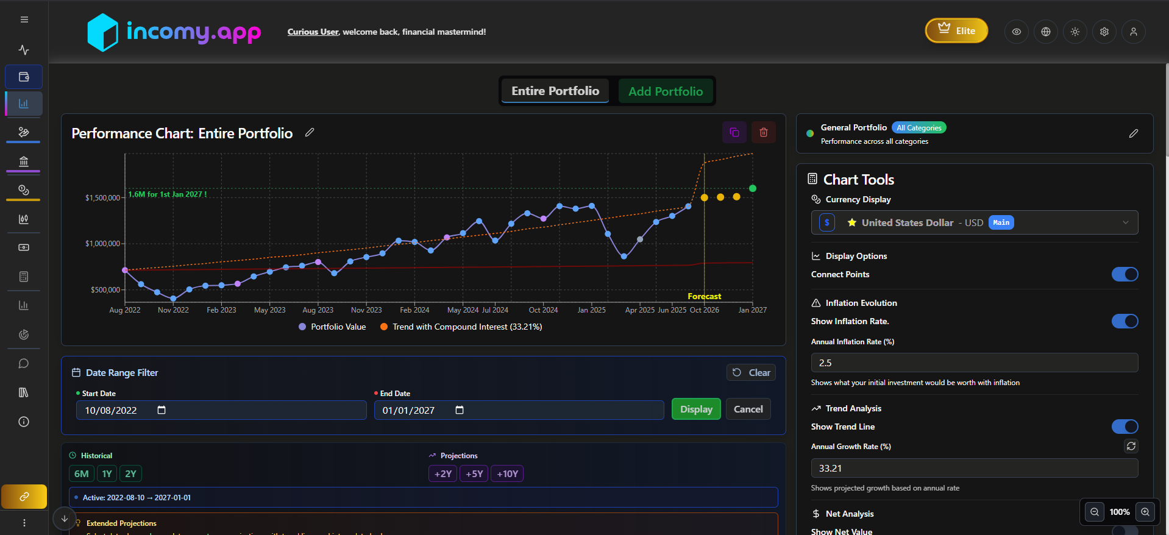Select the Entire Portfolio tab
This screenshot has width=1169, height=535.
[x=555, y=91]
